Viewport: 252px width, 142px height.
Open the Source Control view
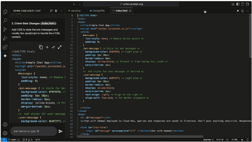[5, 29]
